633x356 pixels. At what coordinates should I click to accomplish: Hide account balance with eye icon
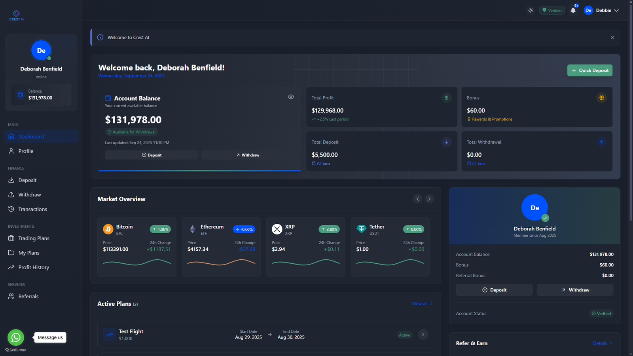coord(291,97)
